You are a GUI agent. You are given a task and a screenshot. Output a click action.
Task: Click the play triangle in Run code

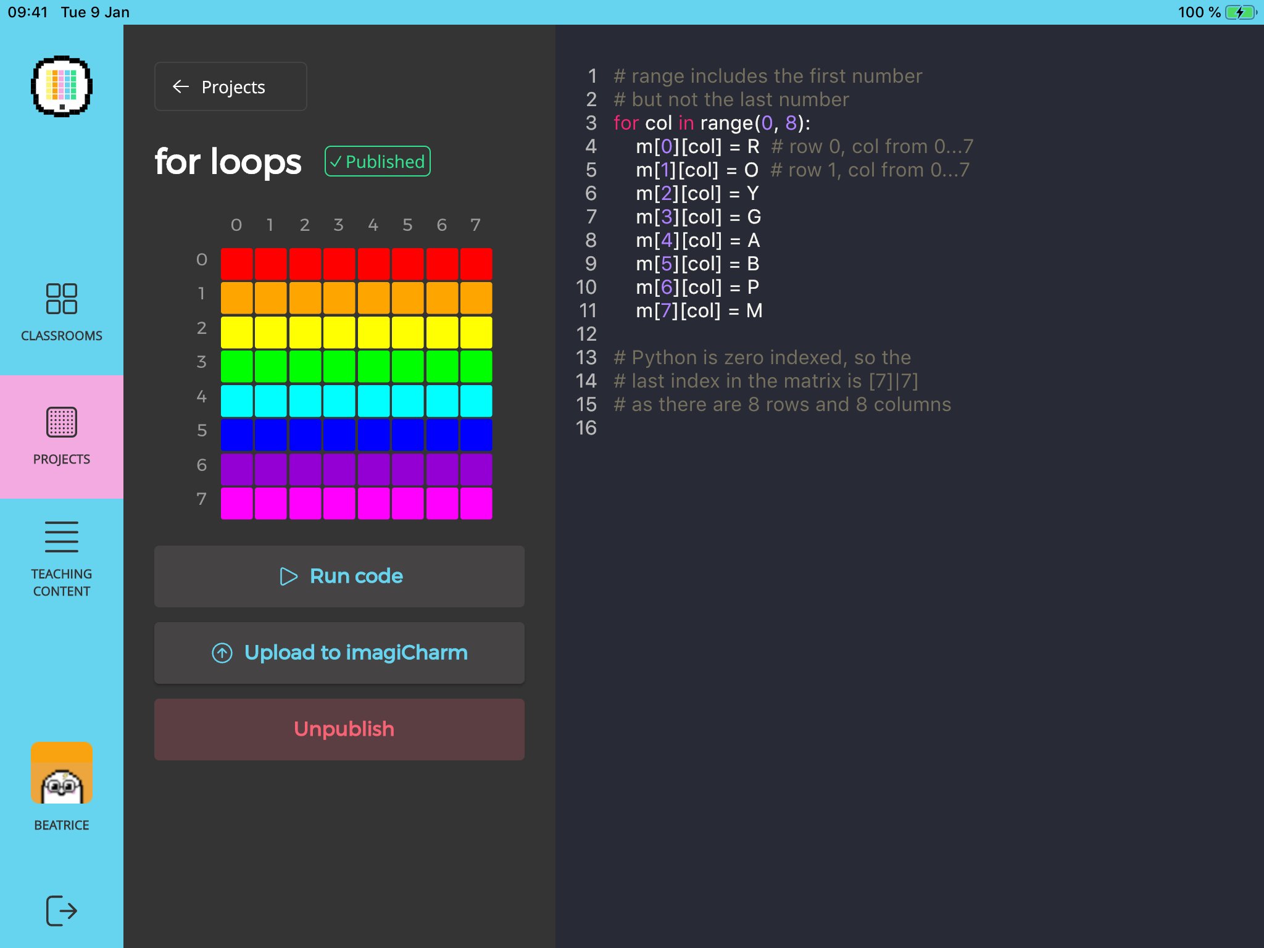pyautogui.click(x=288, y=576)
